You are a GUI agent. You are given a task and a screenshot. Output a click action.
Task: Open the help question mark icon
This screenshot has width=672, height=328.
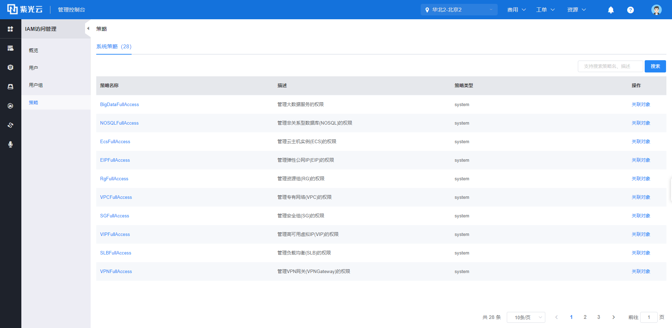point(630,10)
